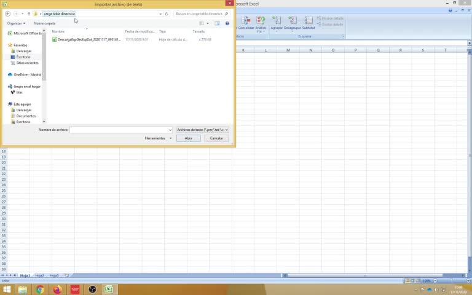Click the Desagrupar ribbon icon
Image resolution: width=472 pixels, height=295 pixels.
pos(293,23)
